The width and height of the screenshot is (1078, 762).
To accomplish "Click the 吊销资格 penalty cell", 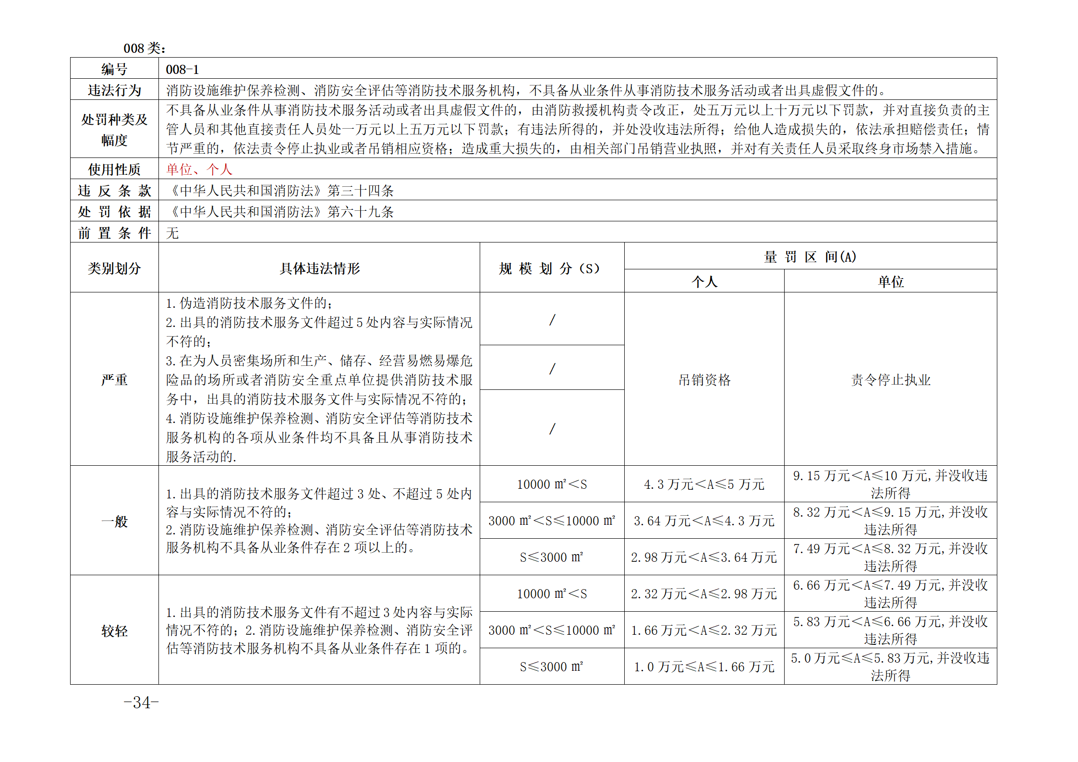I will coord(703,379).
